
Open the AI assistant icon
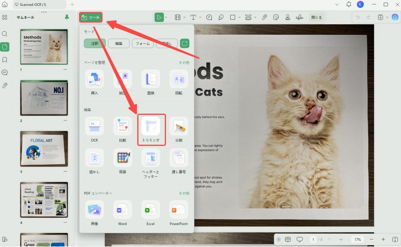coord(395,17)
